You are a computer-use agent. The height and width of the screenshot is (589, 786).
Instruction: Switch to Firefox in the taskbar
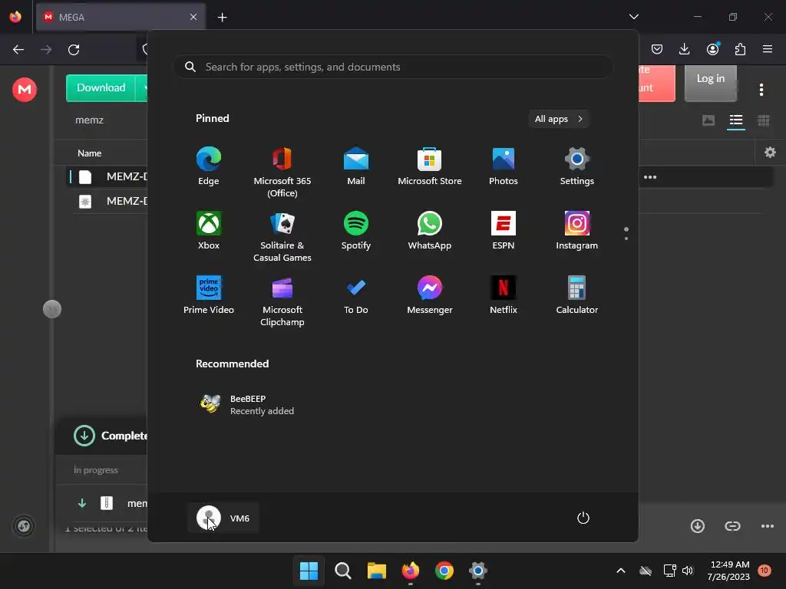pos(411,571)
